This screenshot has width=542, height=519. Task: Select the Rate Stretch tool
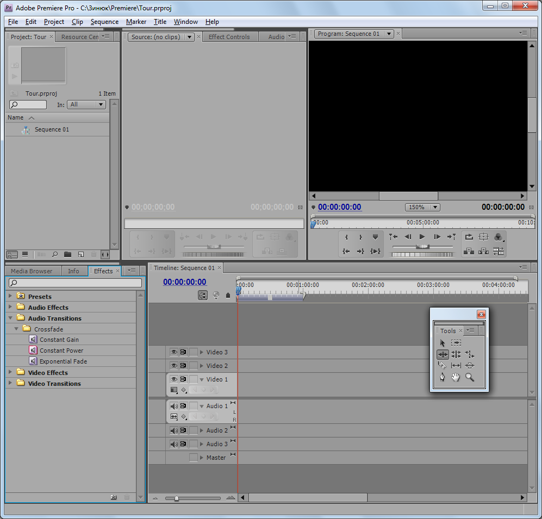tap(470, 354)
